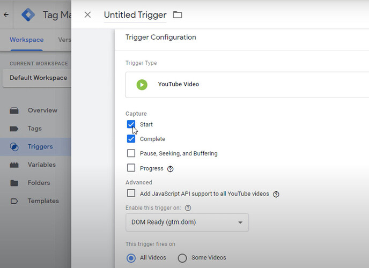
Task: Uncheck the Start capture checkbox
Action: 131,124
